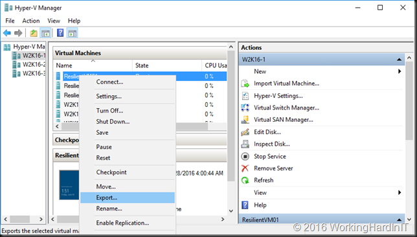
Task: Click the center pane scroll up arrow
Action: [x=231, y=47]
